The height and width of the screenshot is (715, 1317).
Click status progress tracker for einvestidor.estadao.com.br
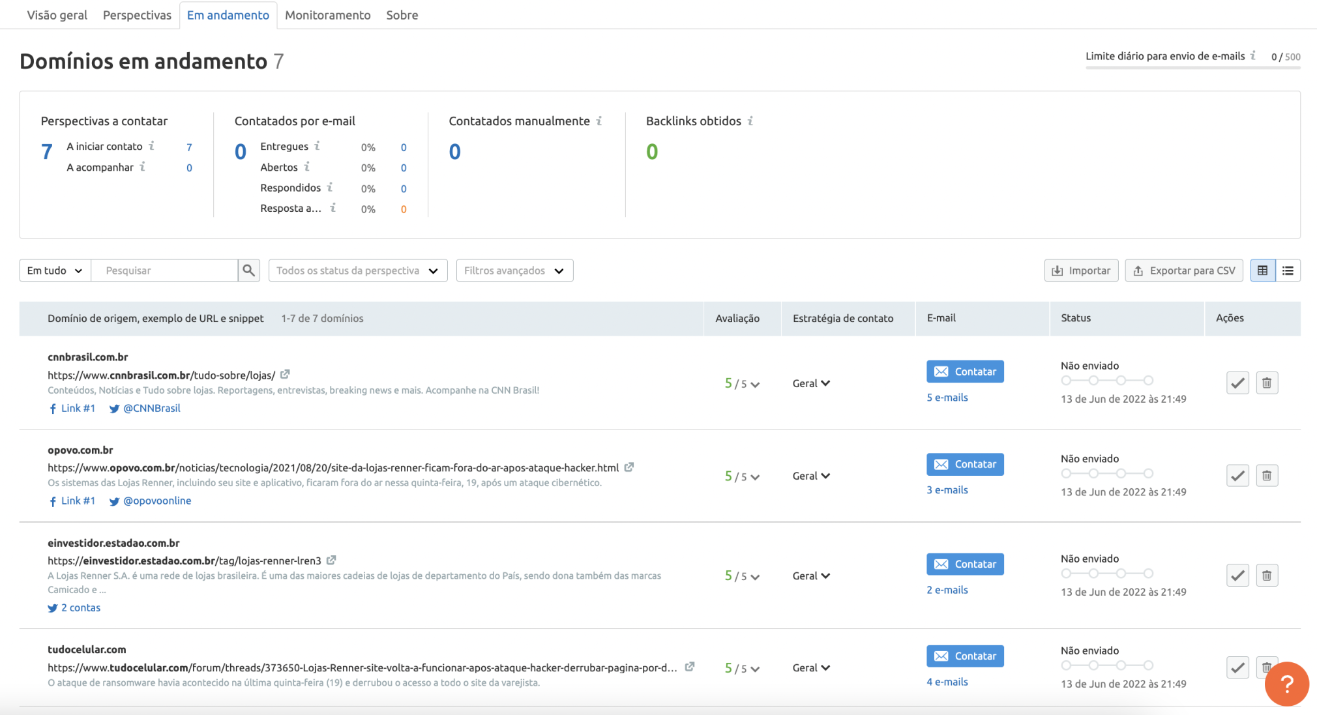click(1107, 573)
